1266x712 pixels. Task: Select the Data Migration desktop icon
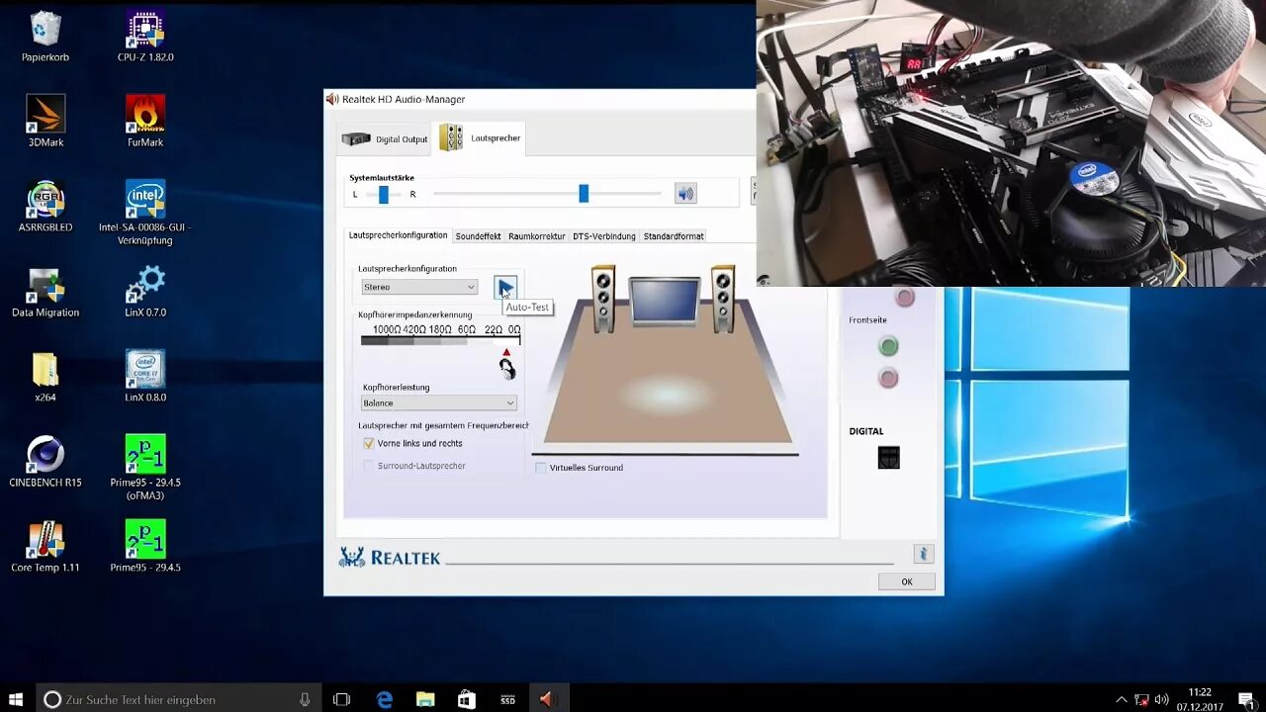45,285
